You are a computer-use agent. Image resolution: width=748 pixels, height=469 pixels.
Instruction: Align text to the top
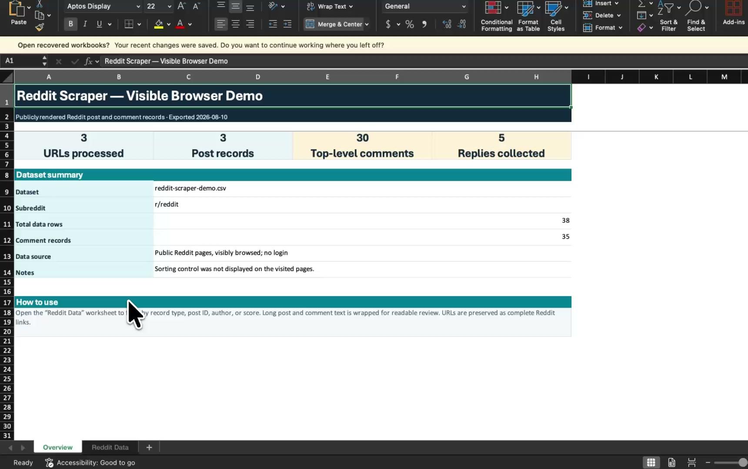[221, 6]
